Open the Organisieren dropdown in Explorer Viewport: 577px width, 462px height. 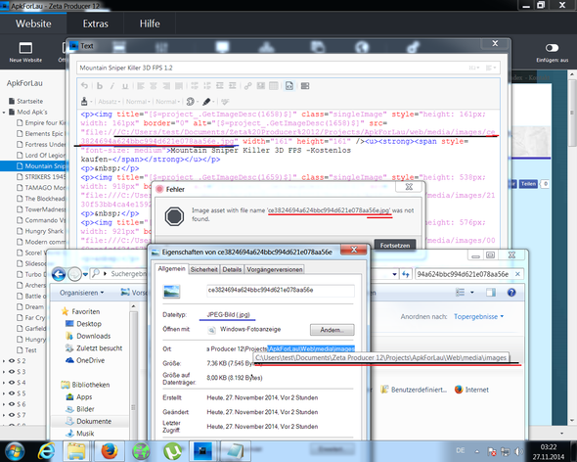[82, 293]
